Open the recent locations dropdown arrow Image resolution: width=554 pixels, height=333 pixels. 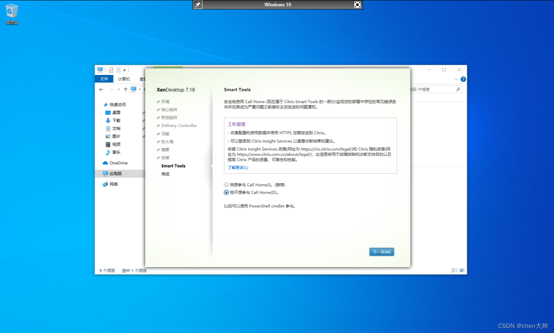coord(119,89)
